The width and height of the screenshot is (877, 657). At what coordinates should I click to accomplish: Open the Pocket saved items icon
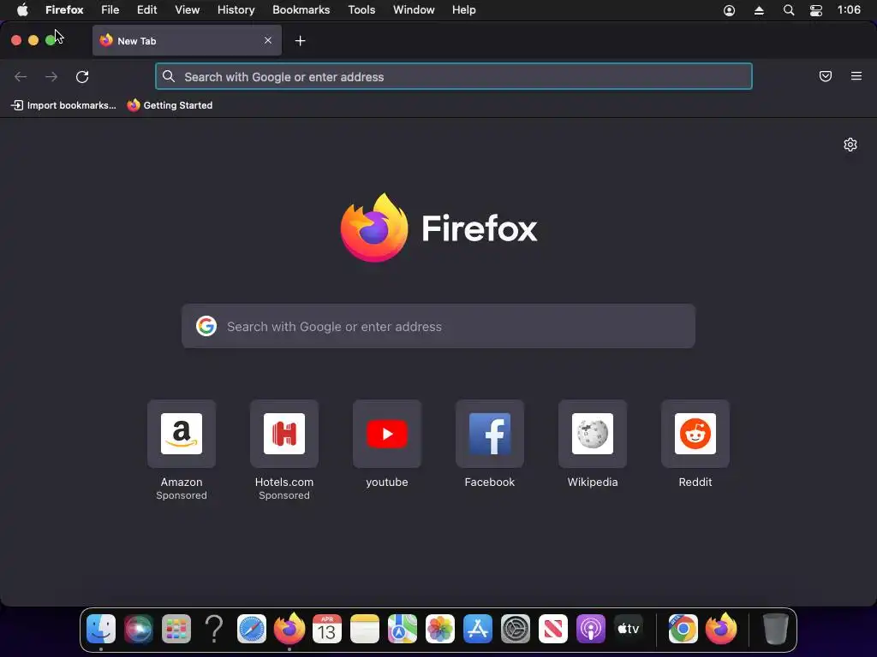coord(825,76)
